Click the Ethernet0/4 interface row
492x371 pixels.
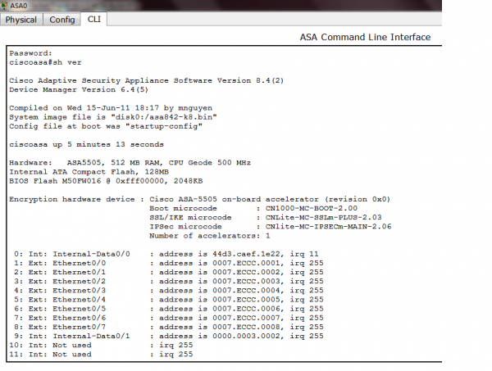click(168, 300)
